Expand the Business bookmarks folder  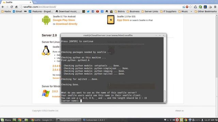click(133, 12)
